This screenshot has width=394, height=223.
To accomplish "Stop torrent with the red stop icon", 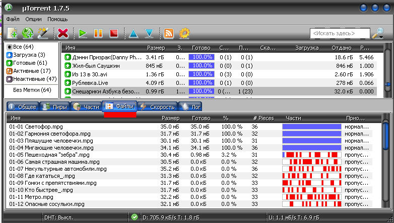I will click(114, 33).
